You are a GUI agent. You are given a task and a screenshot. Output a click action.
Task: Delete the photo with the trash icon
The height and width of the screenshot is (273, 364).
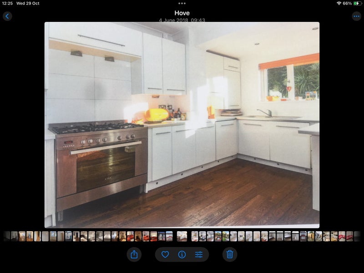point(230,254)
